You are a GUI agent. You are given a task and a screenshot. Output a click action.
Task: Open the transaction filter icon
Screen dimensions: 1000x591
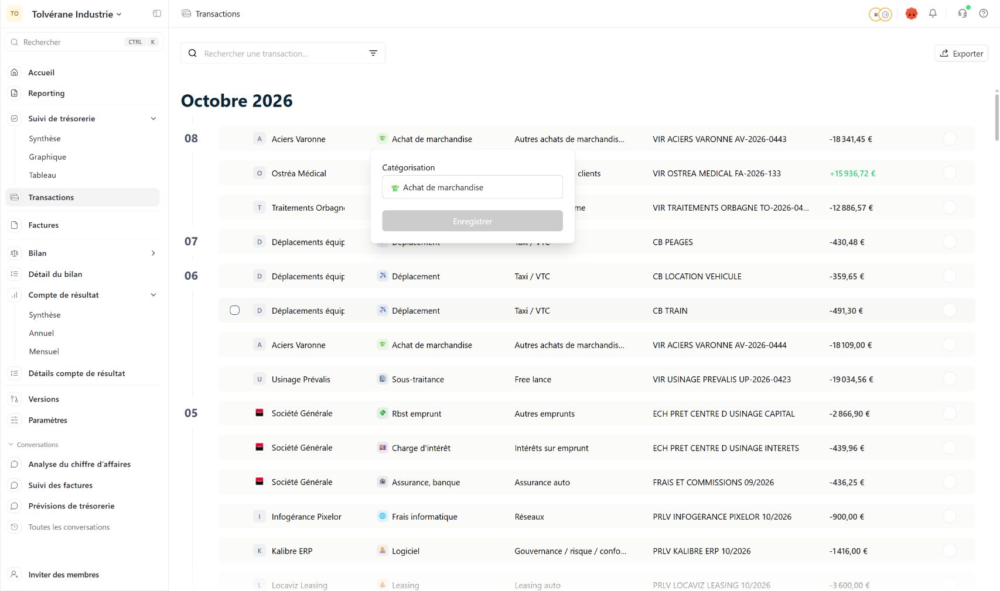pyautogui.click(x=373, y=53)
